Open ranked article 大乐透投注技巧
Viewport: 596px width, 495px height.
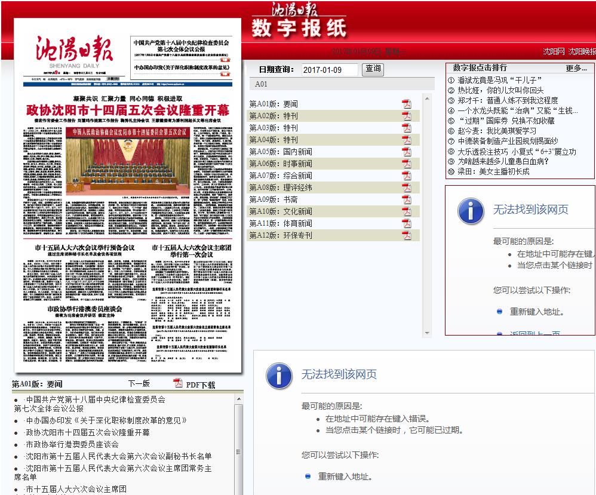[x=517, y=152]
